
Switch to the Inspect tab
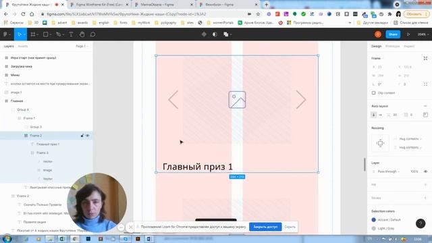pyautogui.click(x=409, y=47)
